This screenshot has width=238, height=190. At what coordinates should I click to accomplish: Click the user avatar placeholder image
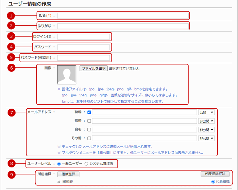69,75
